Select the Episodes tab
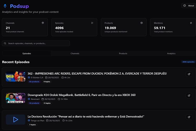Image resolution: width=196 pixels, height=131 pixels. 27,53
